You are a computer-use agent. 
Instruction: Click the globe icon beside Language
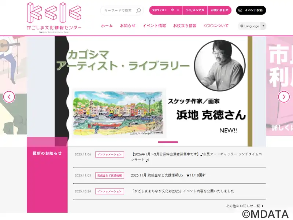(242, 26)
